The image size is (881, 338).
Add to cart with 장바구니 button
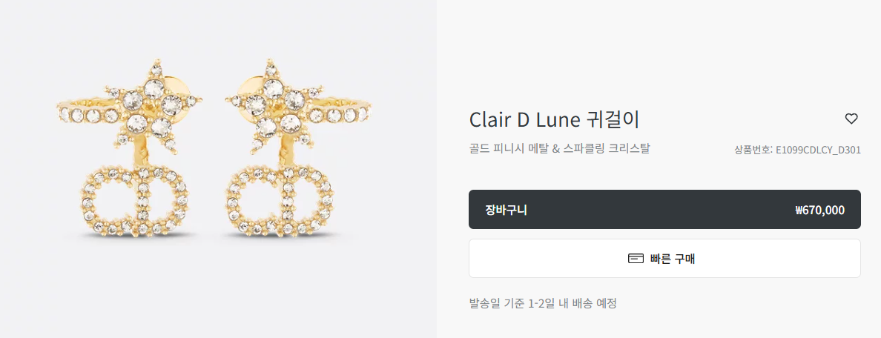[x=664, y=210]
